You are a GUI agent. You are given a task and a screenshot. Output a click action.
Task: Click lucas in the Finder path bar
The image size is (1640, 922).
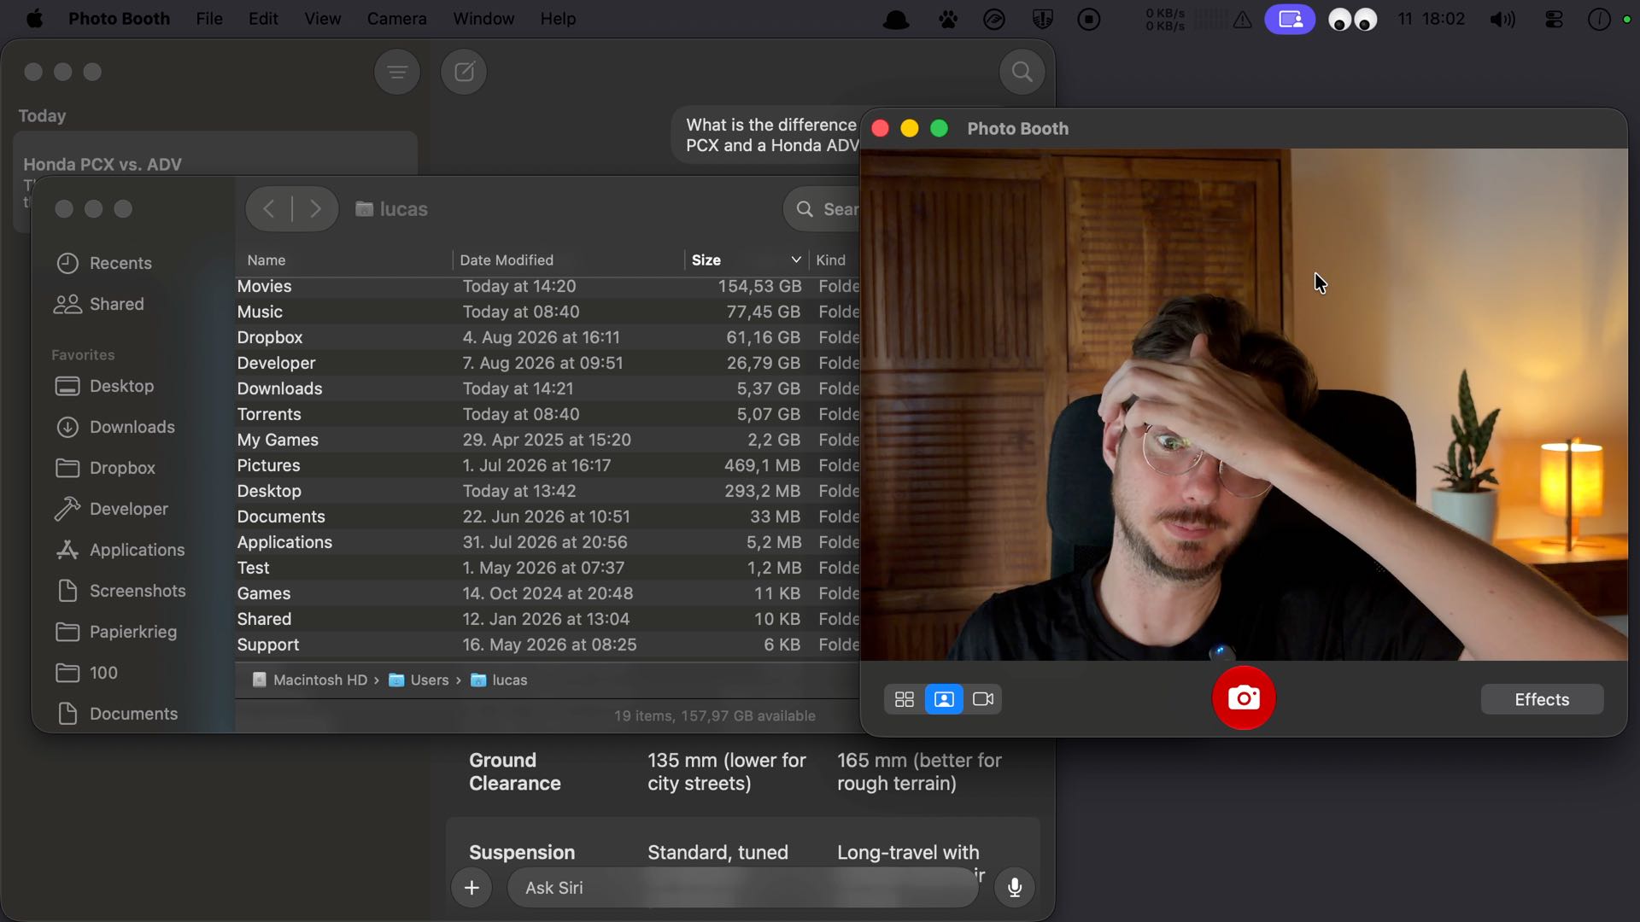point(499,680)
